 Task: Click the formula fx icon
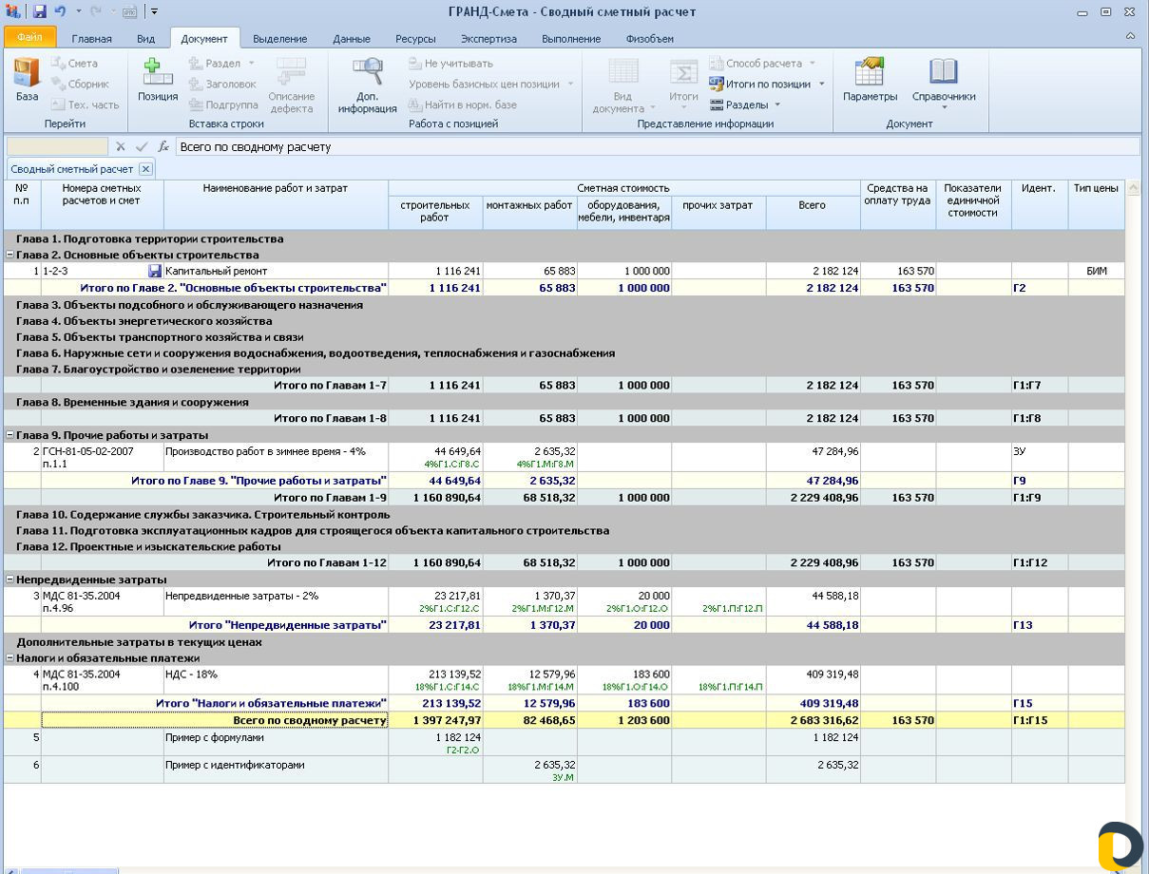point(163,147)
